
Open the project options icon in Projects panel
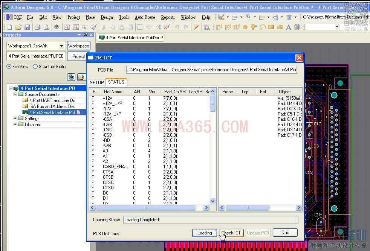pos(81,77)
